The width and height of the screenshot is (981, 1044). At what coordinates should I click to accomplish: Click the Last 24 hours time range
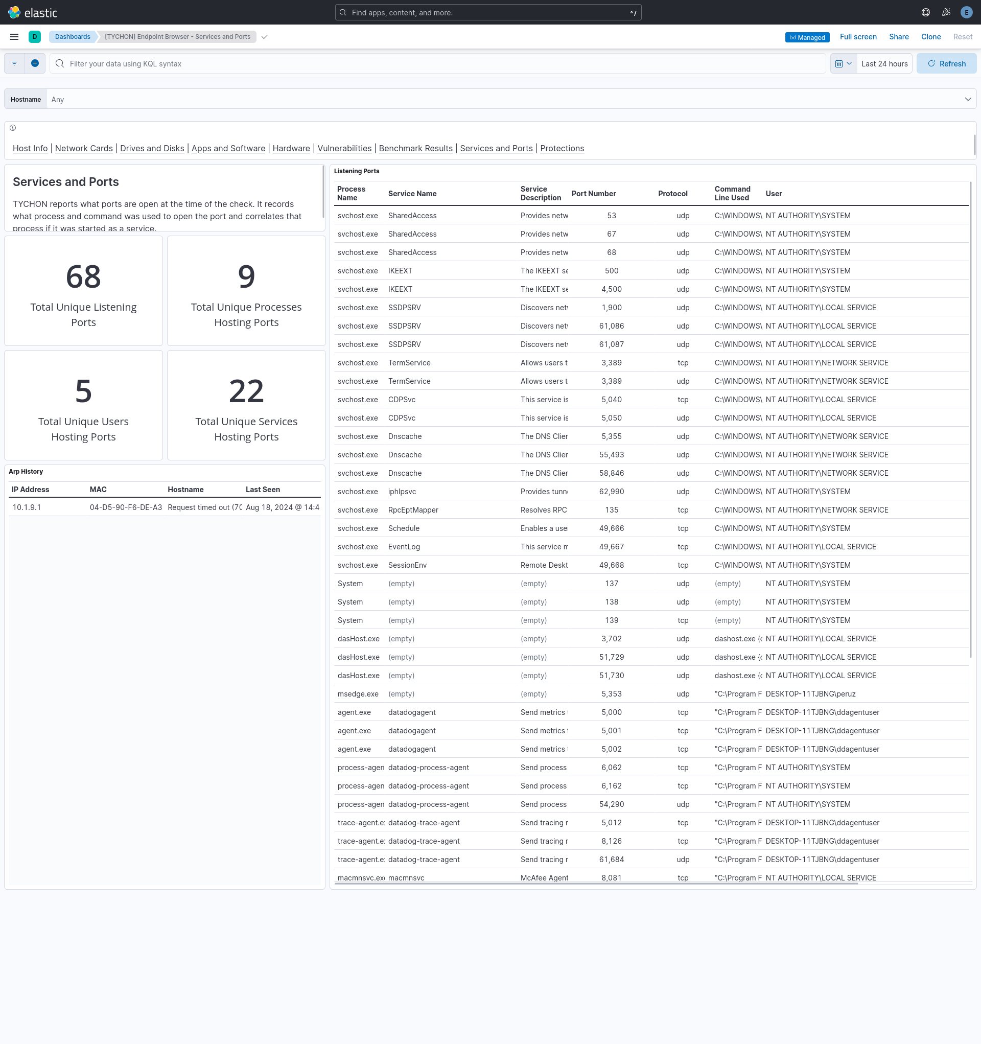(x=884, y=63)
